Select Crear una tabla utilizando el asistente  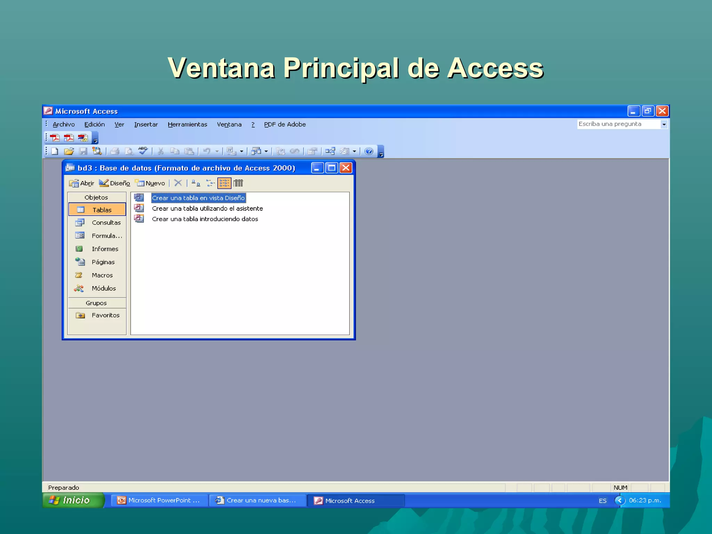click(x=207, y=209)
